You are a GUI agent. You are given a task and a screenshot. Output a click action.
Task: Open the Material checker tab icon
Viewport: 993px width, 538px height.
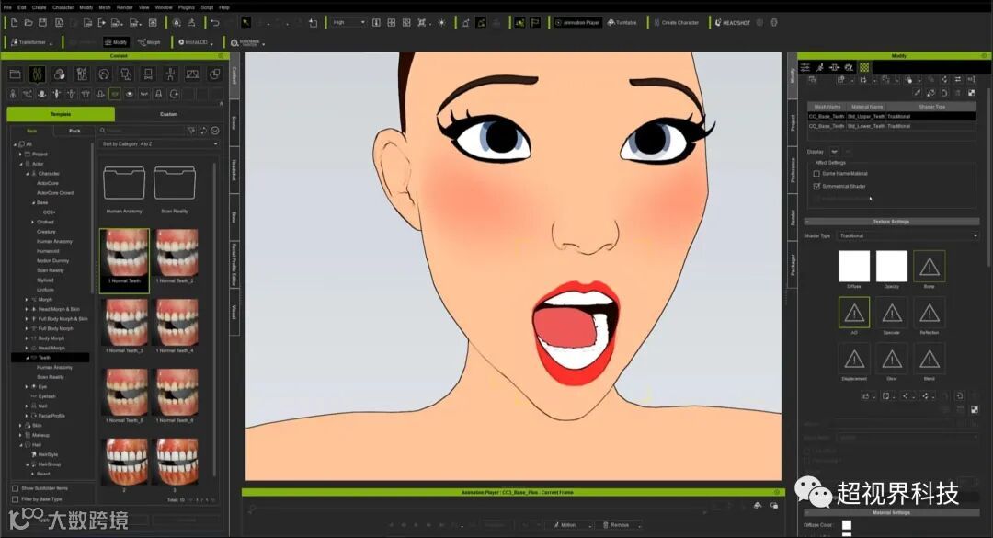tap(863, 67)
